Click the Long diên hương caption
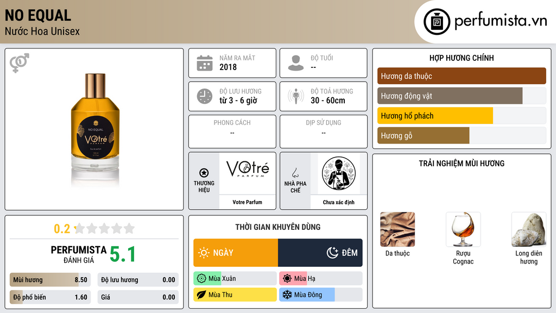The image size is (556, 313). 529,257
